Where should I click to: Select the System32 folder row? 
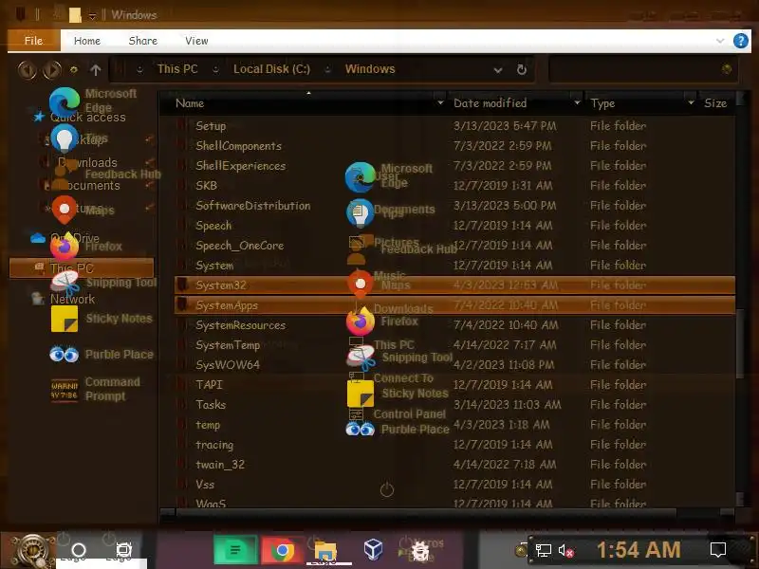click(x=454, y=285)
